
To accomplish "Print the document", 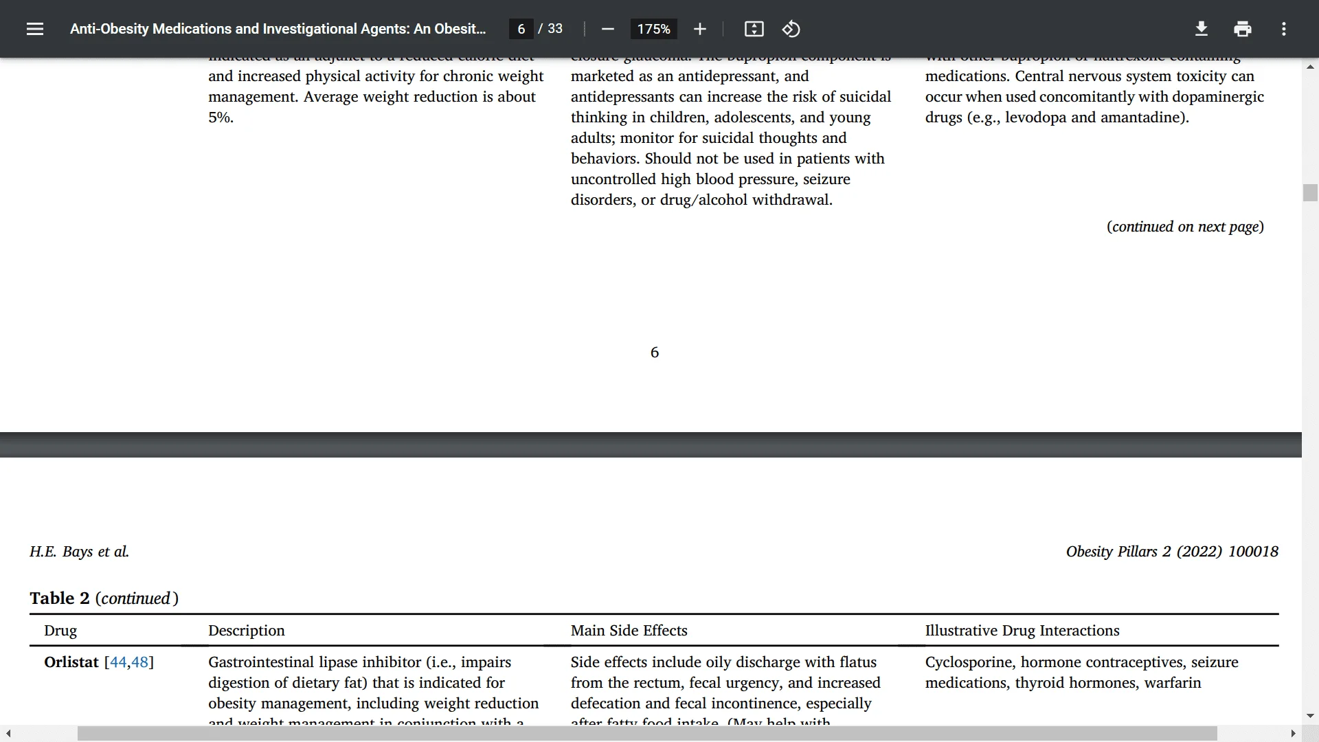I will [x=1242, y=29].
